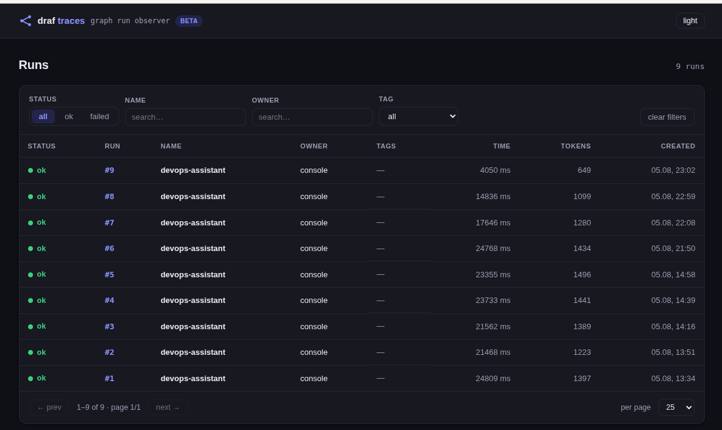Click the 23355 ms time value
722x430 pixels.
coord(493,275)
